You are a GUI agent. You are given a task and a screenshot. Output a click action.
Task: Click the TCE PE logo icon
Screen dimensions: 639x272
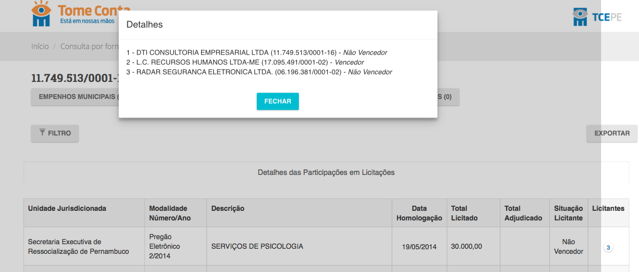(x=580, y=17)
